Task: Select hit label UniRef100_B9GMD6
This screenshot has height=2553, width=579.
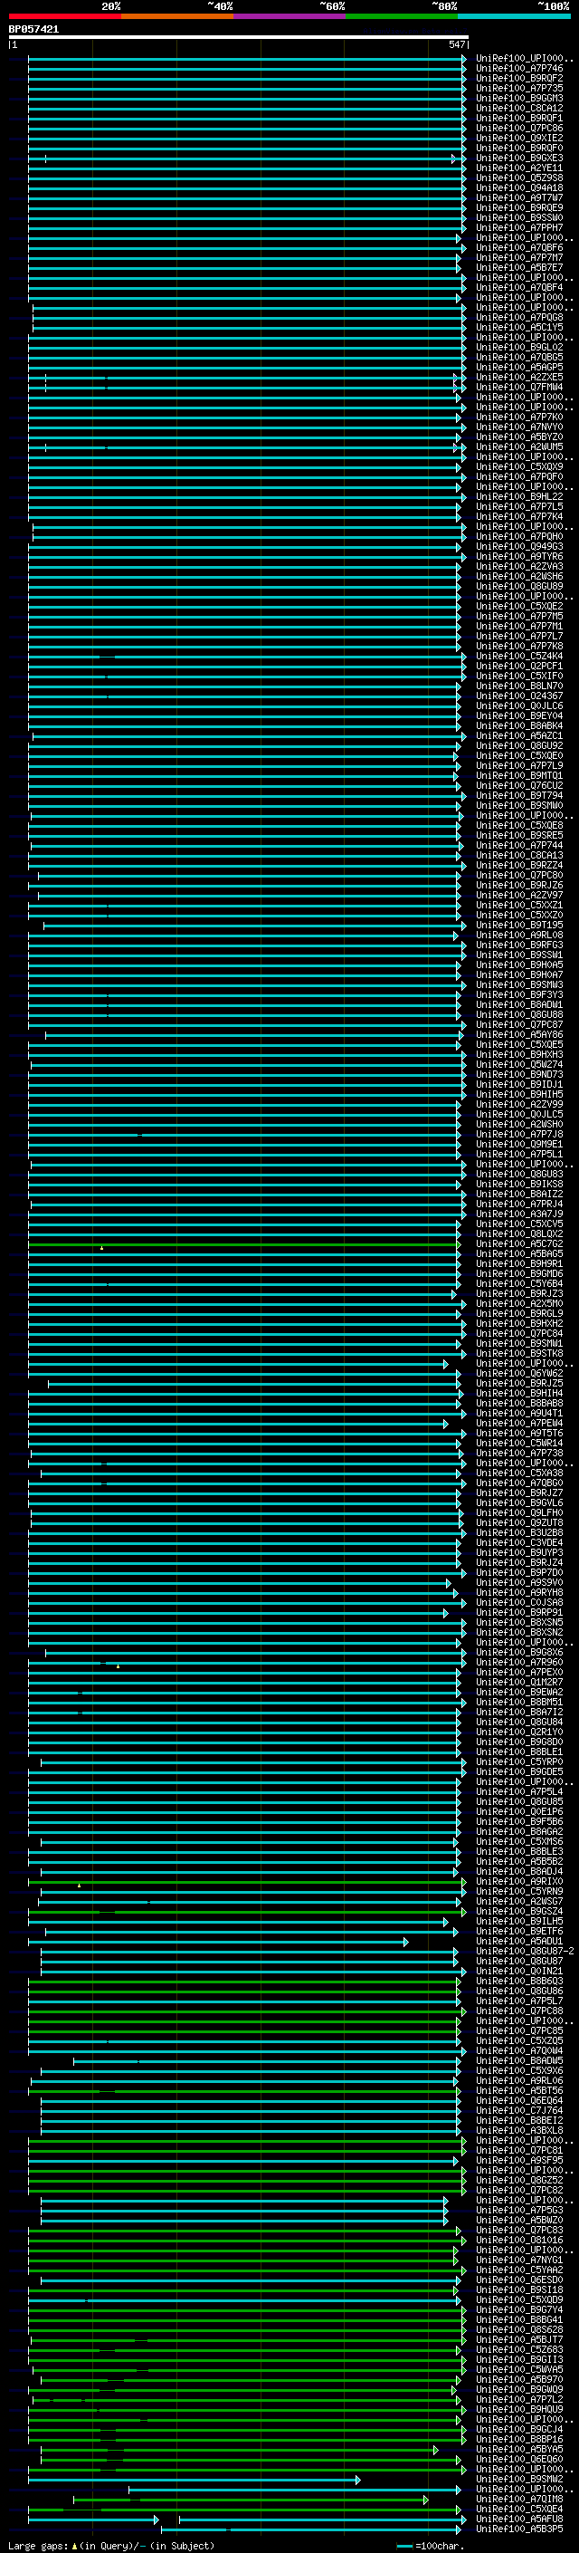Action: pyautogui.click(x=519, y=1273)
